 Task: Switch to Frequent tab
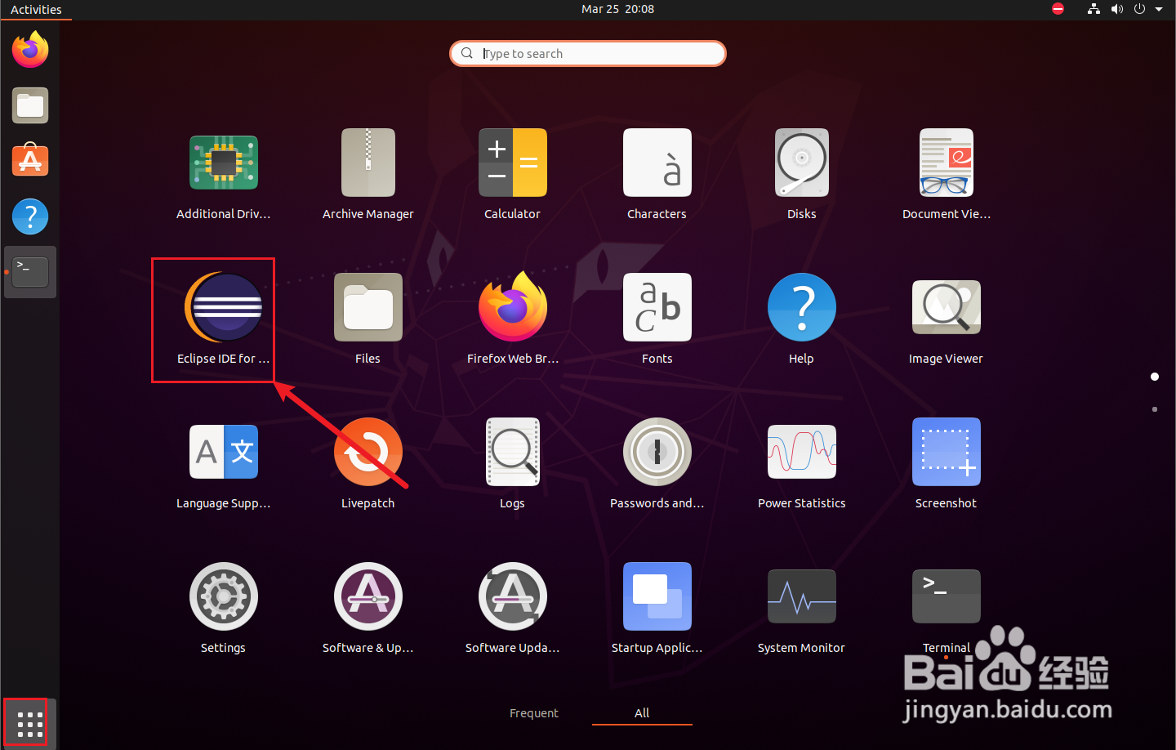[x=534, y=713]
